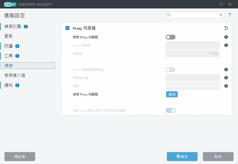The height and width of the screenshot is (164, 238).
Task: Open help via the question mark icon
Action: 230,15
